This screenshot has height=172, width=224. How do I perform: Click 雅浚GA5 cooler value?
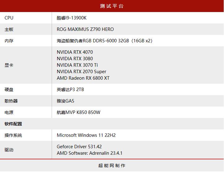coord(65,101)
